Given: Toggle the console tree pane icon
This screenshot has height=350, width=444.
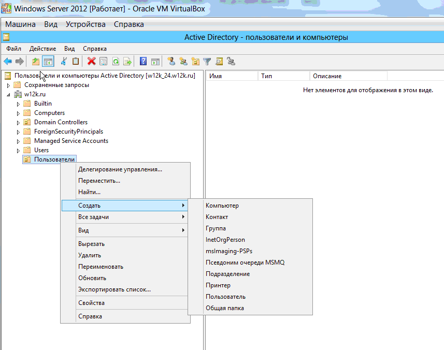Looking at the screenshot, I should point(48,61).
